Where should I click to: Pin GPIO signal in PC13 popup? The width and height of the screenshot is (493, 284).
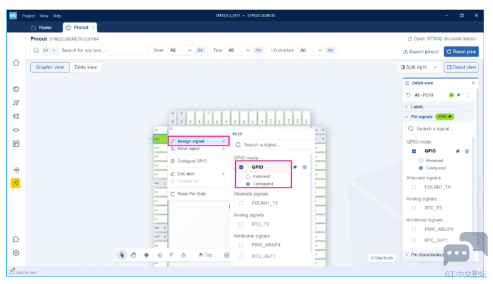295,167
